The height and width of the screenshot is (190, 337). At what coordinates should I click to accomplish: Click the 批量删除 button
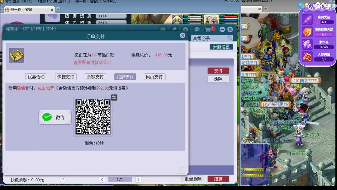(x=193, y=179)
